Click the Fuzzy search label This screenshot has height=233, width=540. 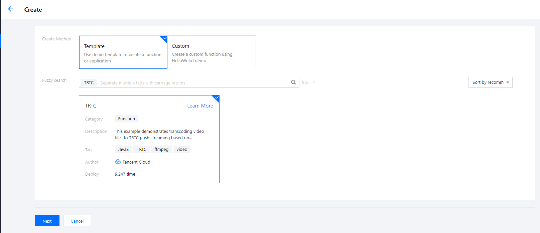[x=54, y=80]
